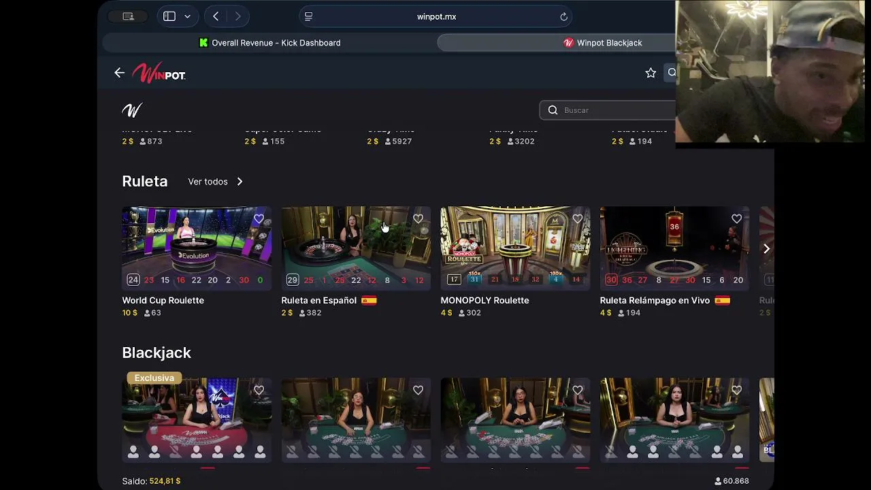This screenshot has height=490, width=871.
Task: Click player count 873 in top row
Action: tap(154, 142)
